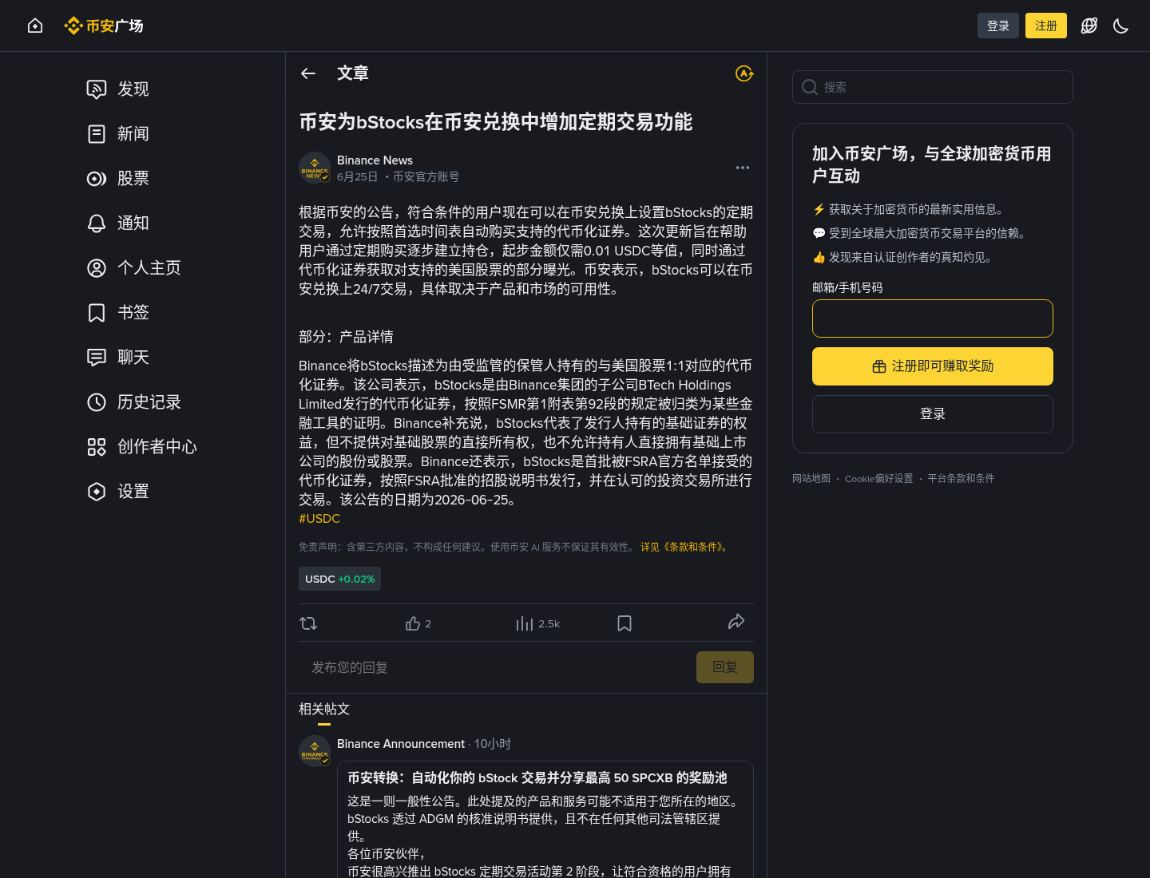Click the 回复 submit button
Image resolution: width=1150 pixels, height=878 pixels.
725,667
